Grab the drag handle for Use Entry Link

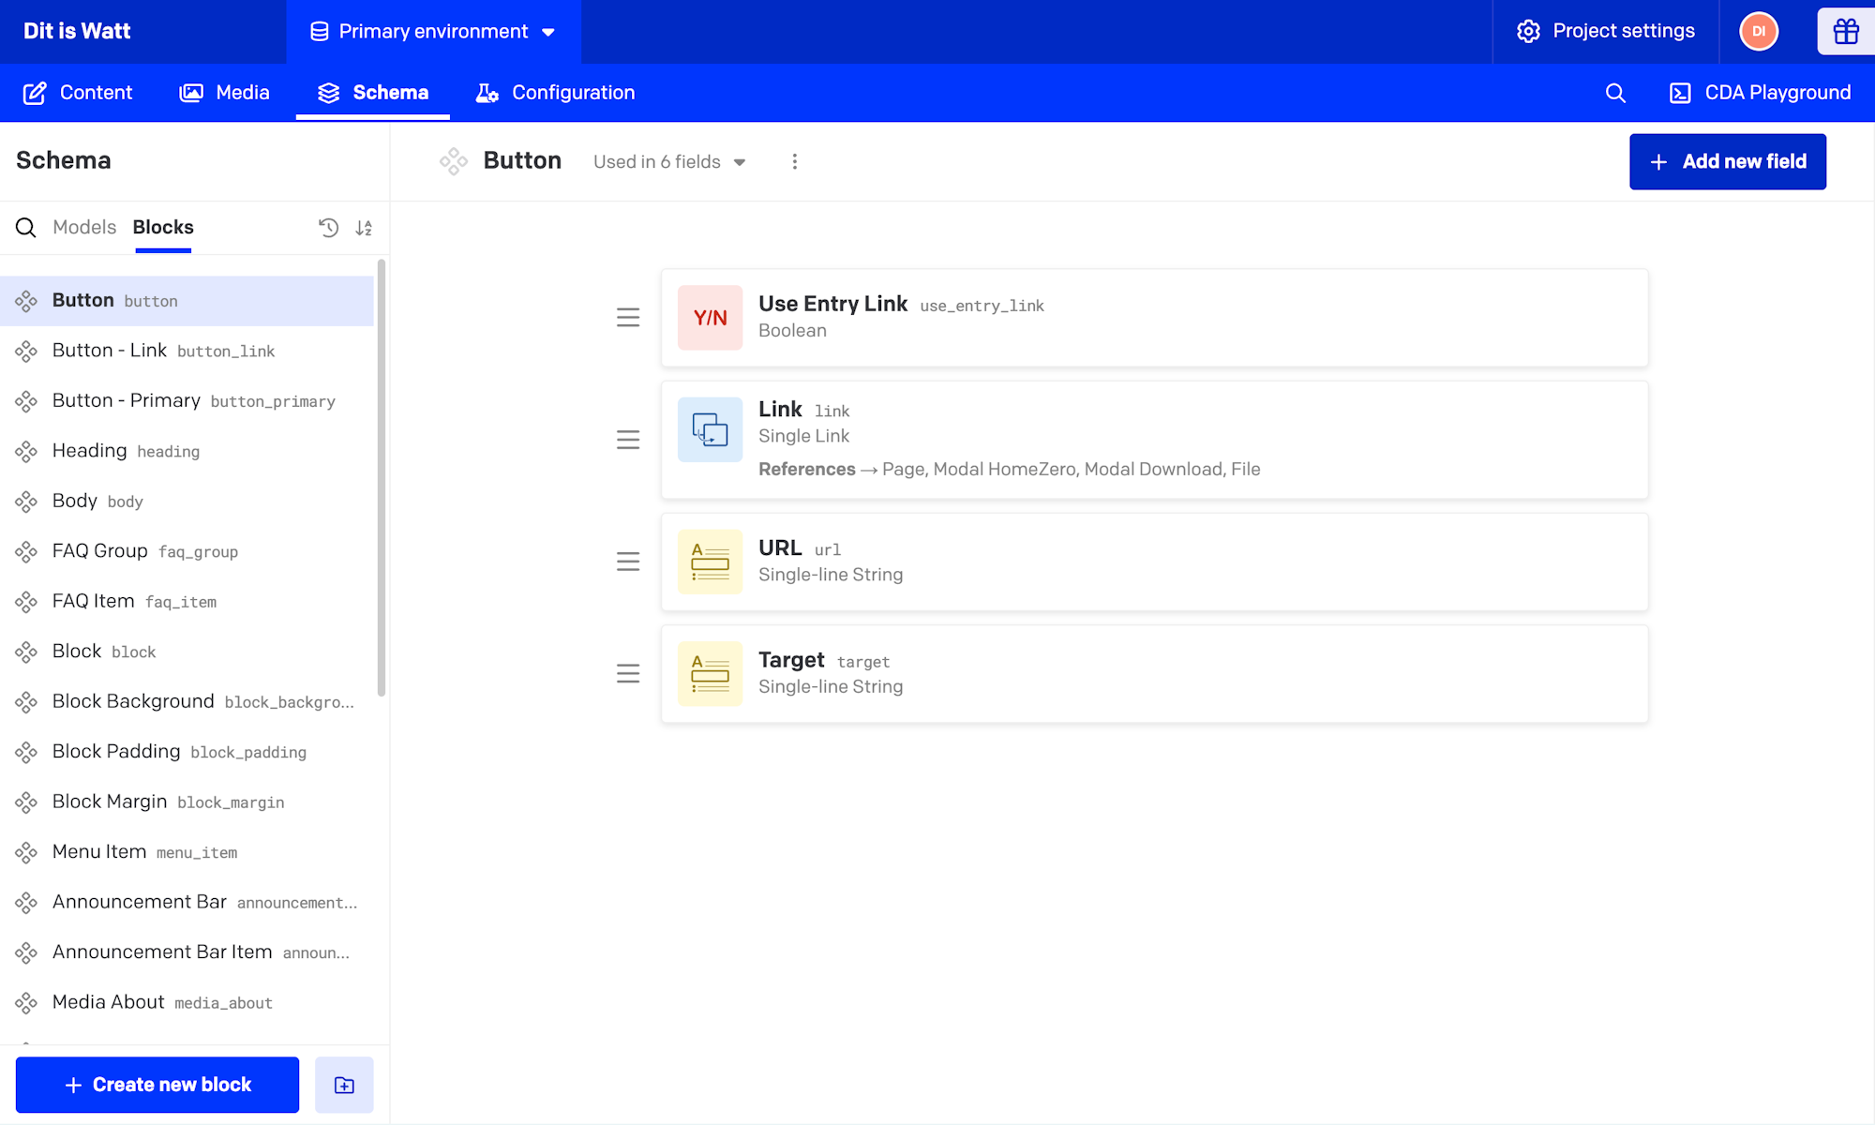tap(628, 318)
